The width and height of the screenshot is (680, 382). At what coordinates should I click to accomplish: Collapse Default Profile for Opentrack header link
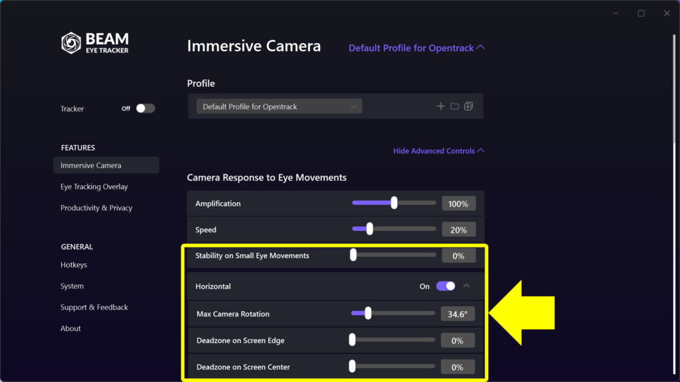tap(416, 48)
